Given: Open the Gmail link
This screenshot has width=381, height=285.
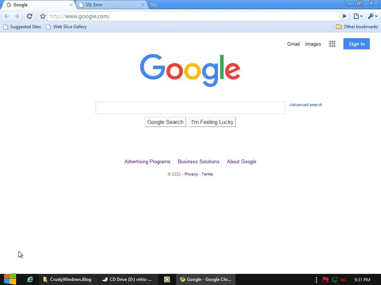Looking at the screenshot, I should pos(293,44).
